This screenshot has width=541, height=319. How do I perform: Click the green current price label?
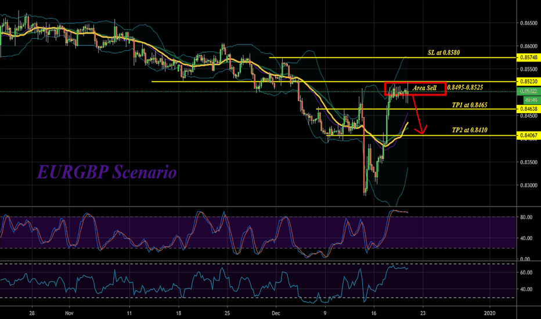(x=527, y=91)
